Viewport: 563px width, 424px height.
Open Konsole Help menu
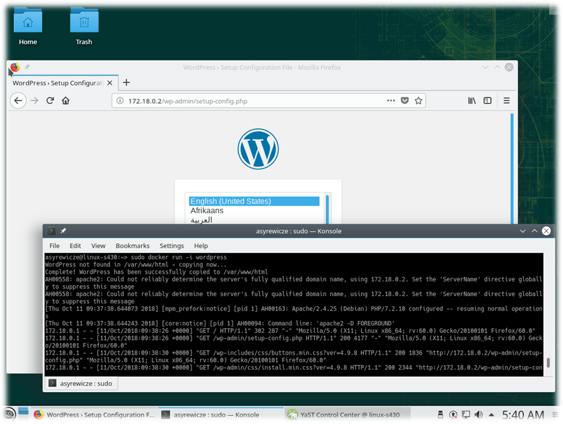tap(201, 246)
